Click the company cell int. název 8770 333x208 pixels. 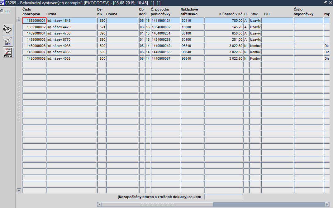[72, 39]
